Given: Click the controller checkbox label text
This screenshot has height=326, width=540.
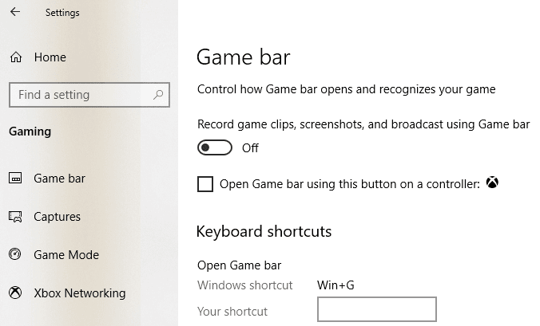Looking at the screenshot, I should [349, 184].
